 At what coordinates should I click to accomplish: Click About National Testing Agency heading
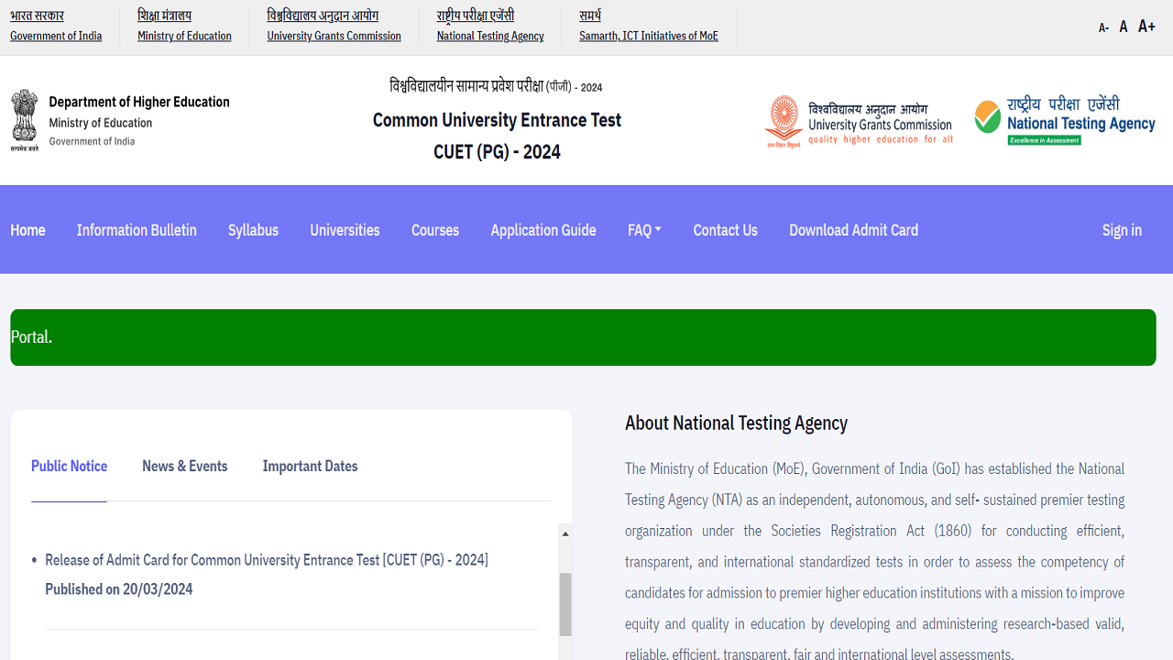(736, 423)
